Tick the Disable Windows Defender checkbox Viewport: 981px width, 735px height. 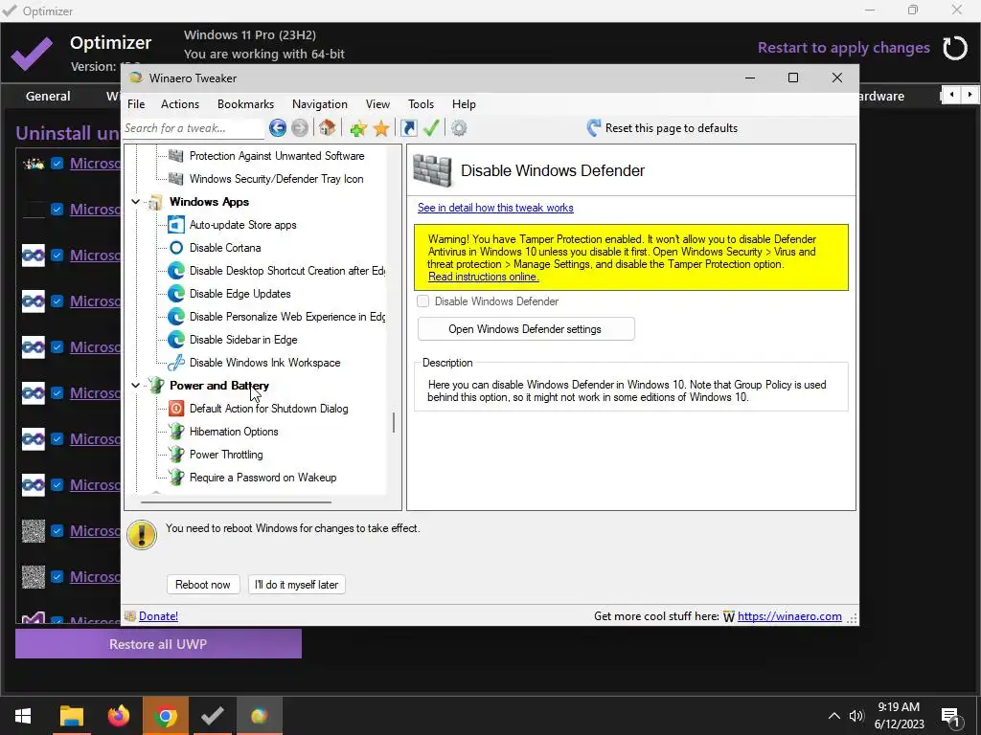click(x=423, y=301)
